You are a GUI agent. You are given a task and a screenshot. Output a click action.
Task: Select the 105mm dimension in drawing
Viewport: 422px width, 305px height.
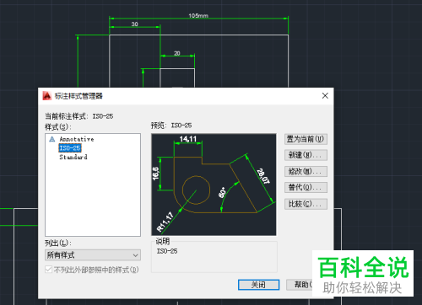point(198,16)
